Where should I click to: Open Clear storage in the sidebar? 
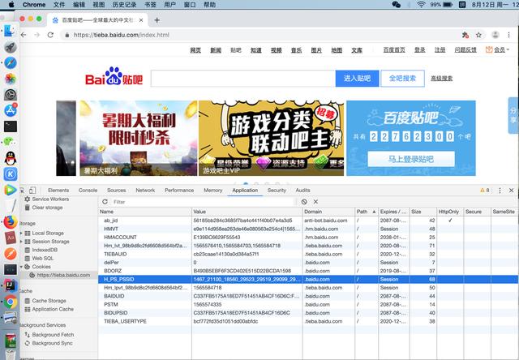click(x=47, y=208)
